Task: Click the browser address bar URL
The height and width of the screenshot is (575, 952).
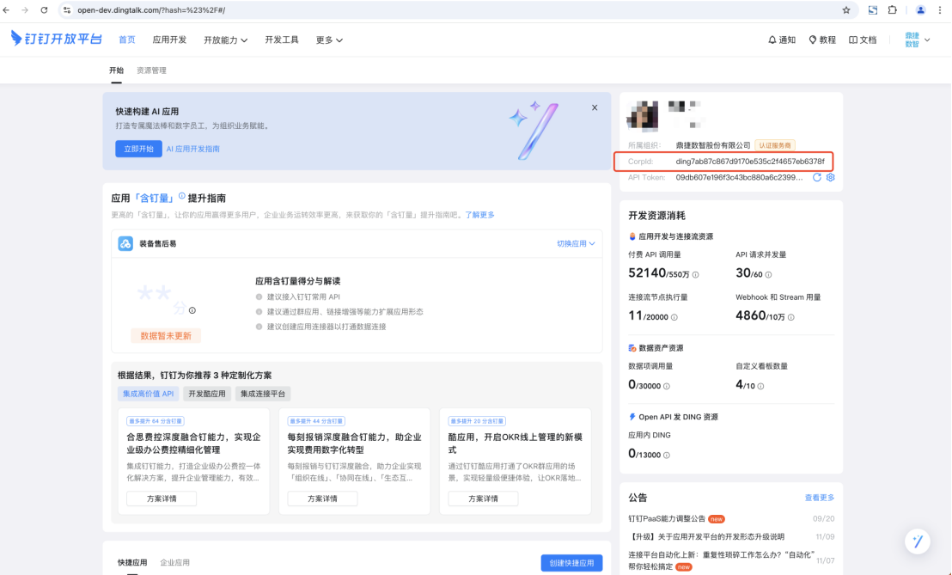Action: click(151, 9)
